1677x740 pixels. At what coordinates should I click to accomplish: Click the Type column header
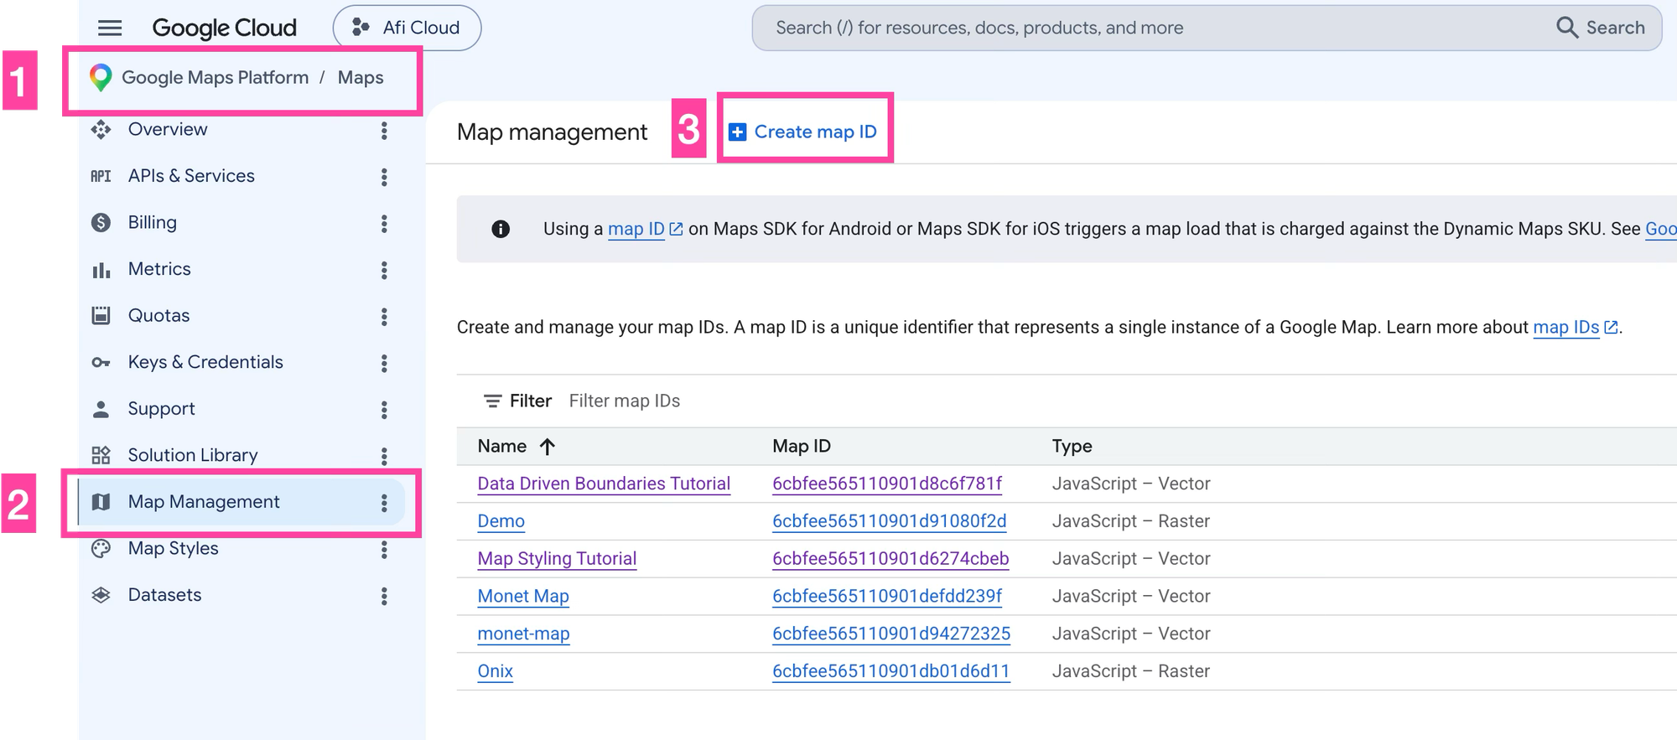click(x=1072, y=446)
